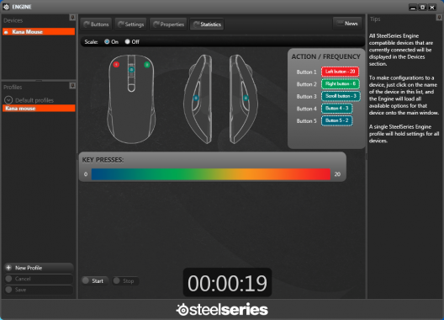Click the green right button marker on mouse
This screenshot has width=444, height=320.
tap(147, 65)
